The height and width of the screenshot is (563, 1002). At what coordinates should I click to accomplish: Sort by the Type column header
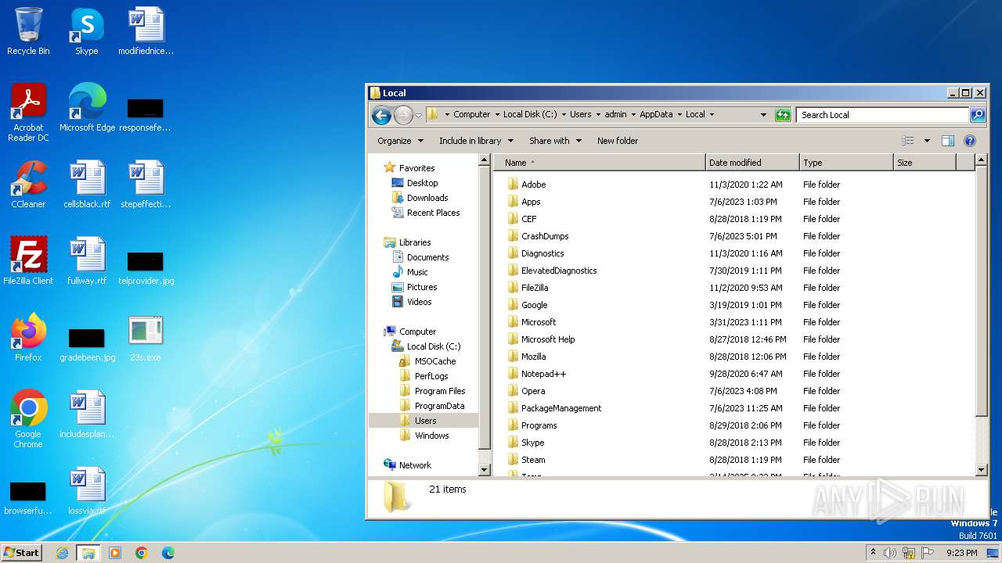846,163
